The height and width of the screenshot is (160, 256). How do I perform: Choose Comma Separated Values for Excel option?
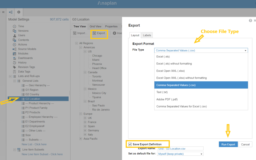point(201,106)
